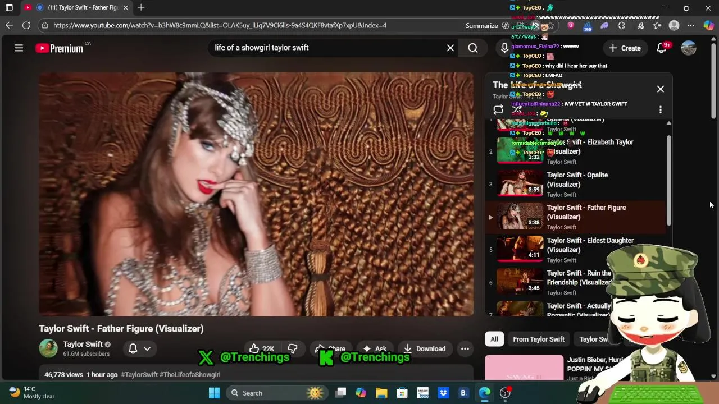
Task: Open the Taylor Swift channel name link
Action: pos(83,344)
